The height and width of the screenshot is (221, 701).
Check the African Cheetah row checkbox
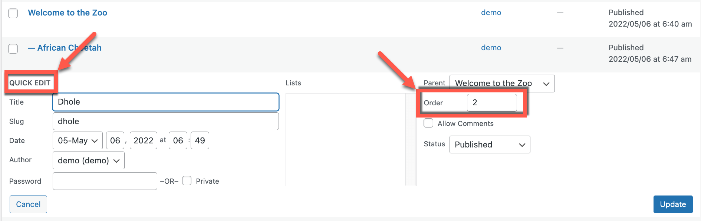click(x=13, y=48)
